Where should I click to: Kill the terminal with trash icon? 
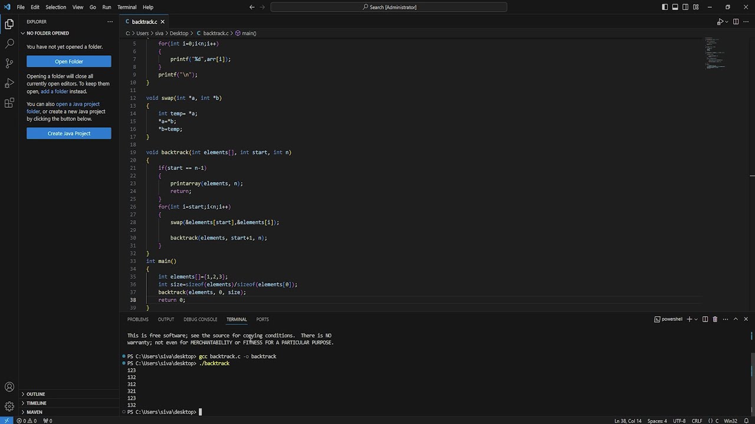tap(715, 319)
